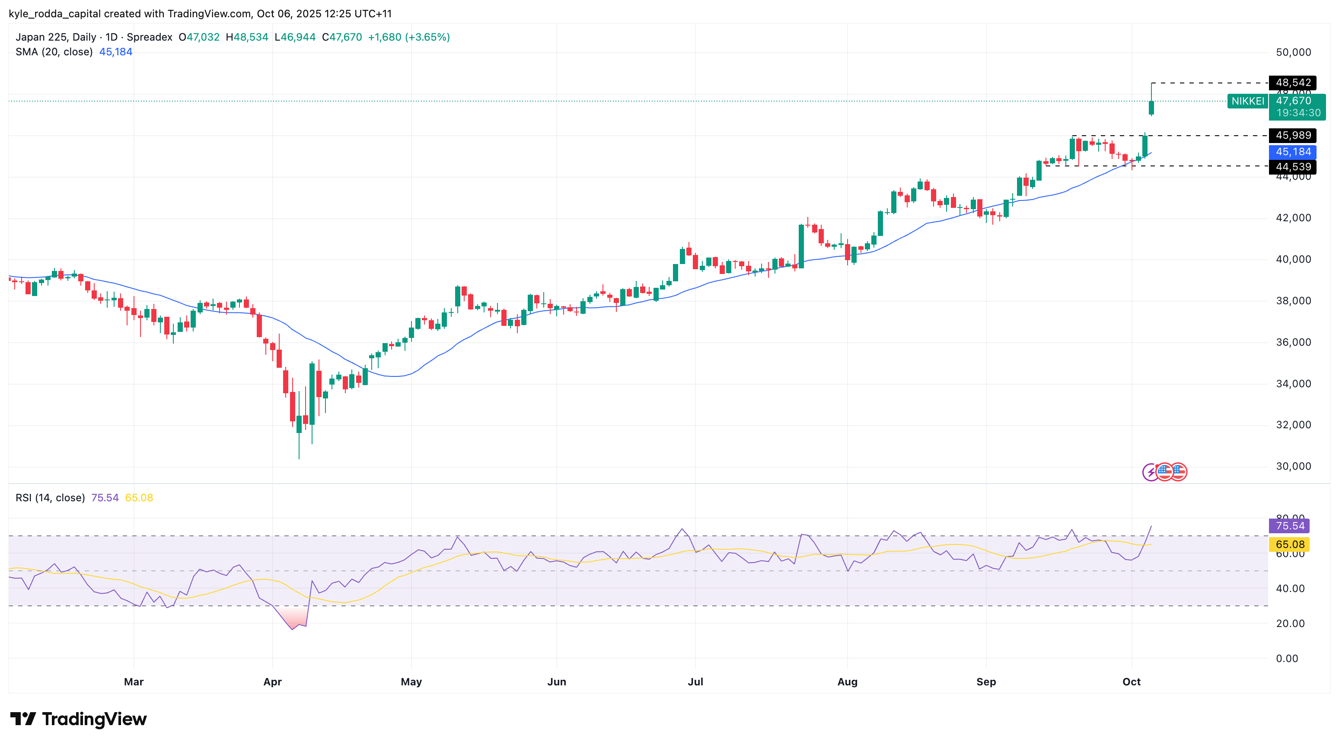1339x745 pixels.
Task: Click the 44,539 black price label
Action: point(1293,167)
